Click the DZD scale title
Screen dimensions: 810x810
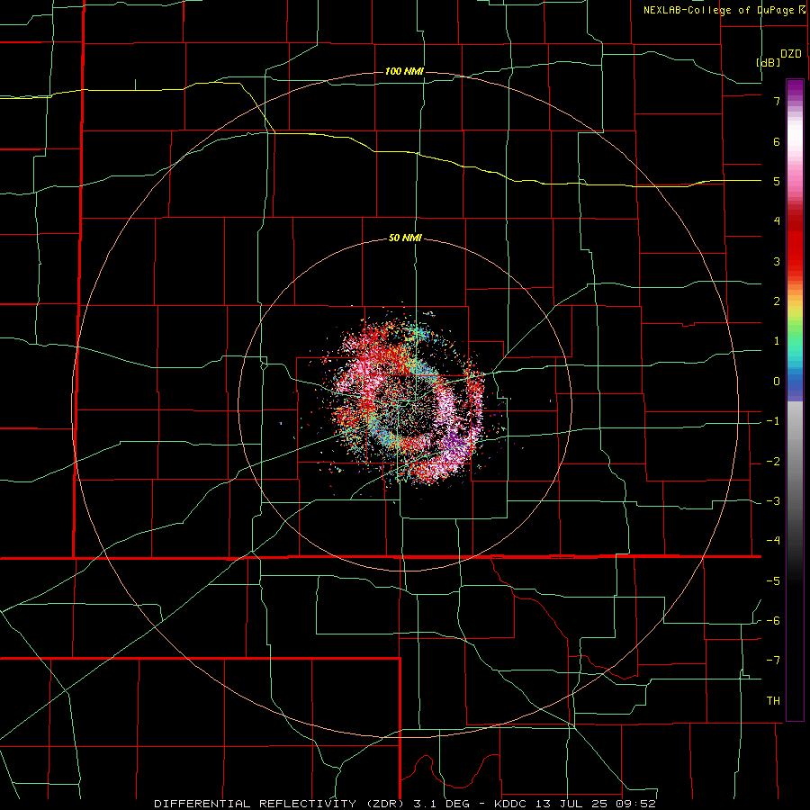click(x=791, y=54)
